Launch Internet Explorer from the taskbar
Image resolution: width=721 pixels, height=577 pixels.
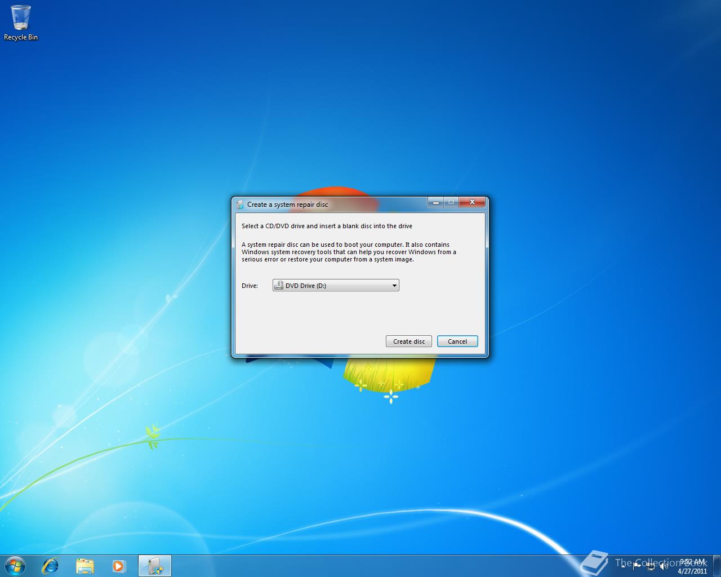(50, 565)
